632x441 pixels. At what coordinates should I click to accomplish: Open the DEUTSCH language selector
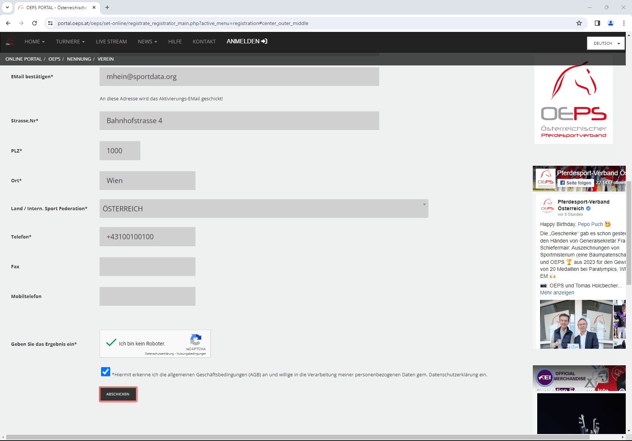pos(606,43)
